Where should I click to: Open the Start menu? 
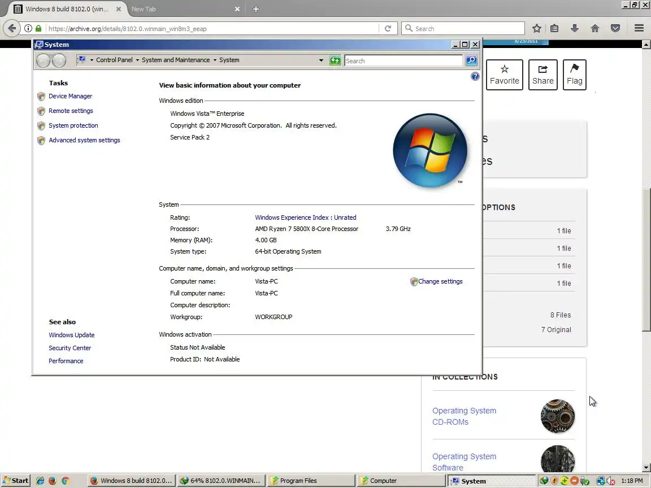point(15,481)
